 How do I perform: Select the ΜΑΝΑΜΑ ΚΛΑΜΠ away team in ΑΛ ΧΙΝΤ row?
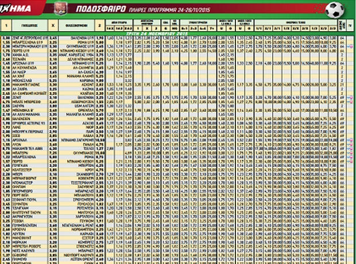tap(76, 76)
